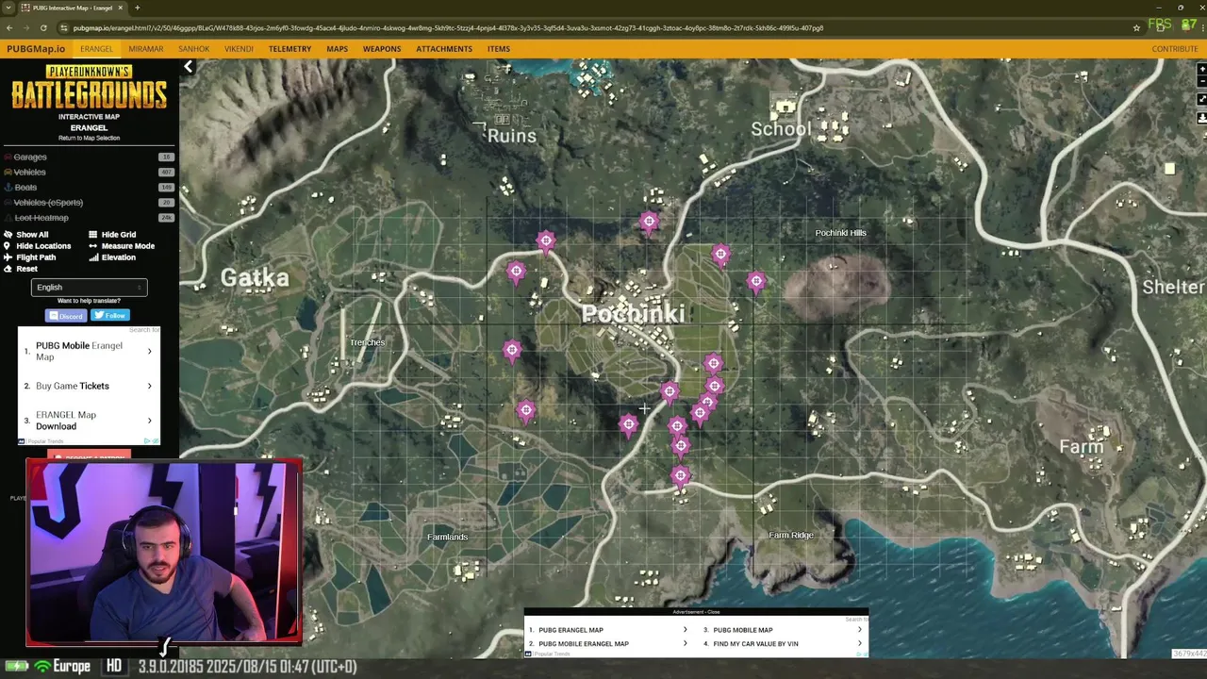Download the map image
1207x679 pixels.
pyautogui.click(x=1201, y=118)
